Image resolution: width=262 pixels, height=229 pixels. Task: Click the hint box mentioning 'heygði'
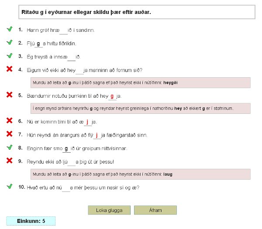[x=141, y=82]
